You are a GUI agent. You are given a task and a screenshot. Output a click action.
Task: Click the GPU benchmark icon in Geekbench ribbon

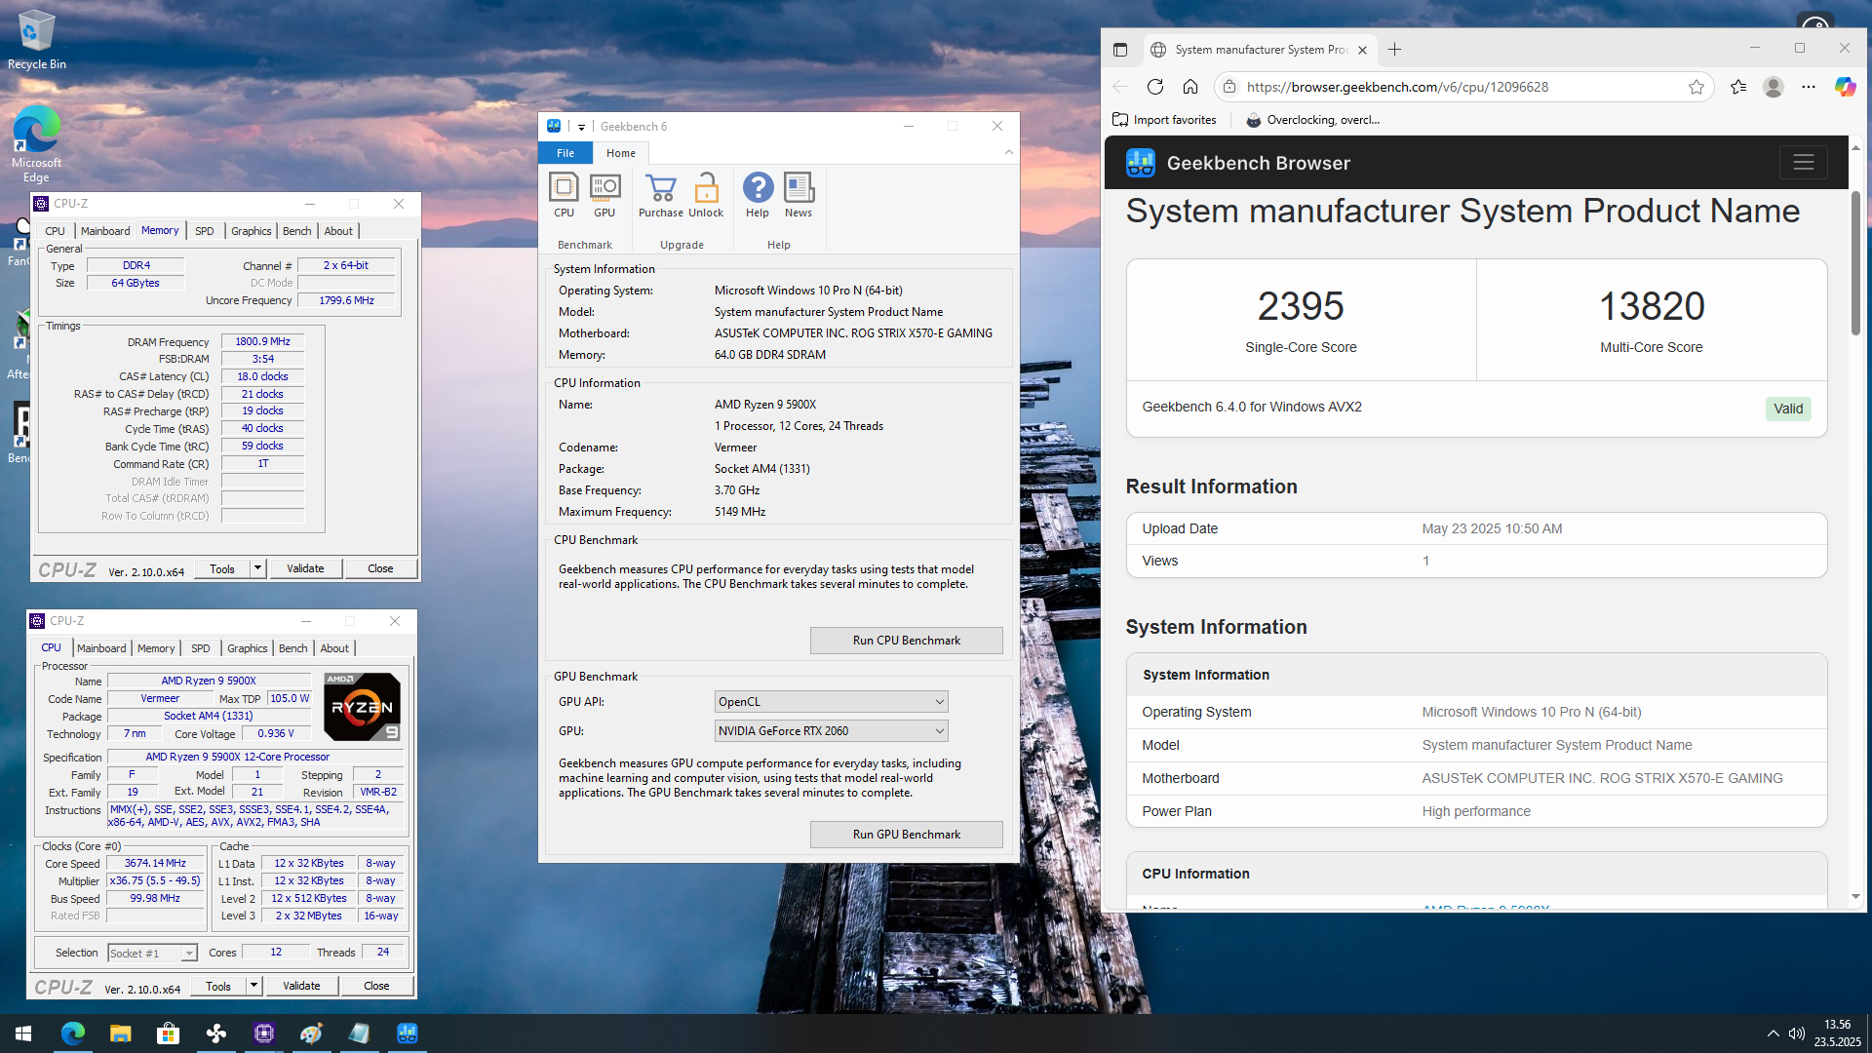tap(604, 195)
